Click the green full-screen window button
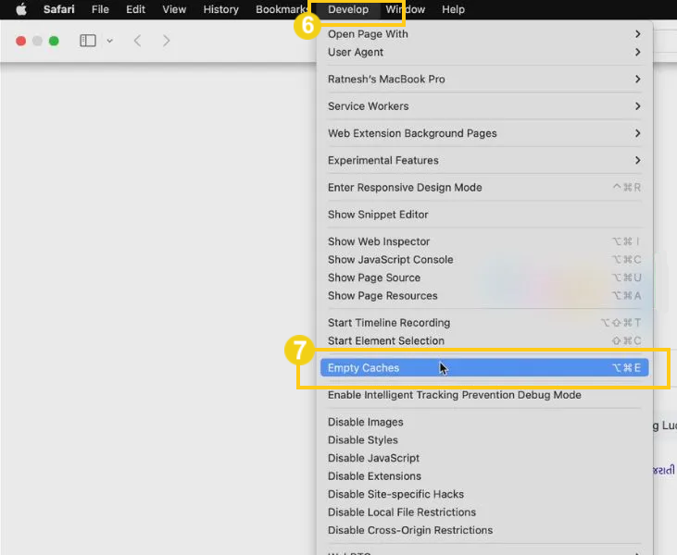This screenshot has height=555, width=677. click(54, 41)
